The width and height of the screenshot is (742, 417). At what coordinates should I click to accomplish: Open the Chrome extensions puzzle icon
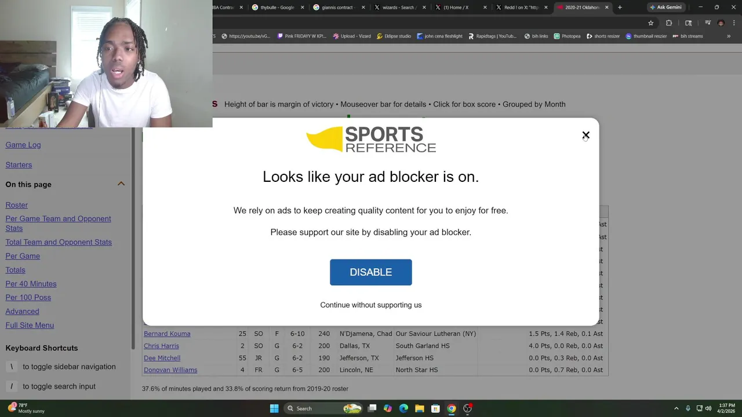point(669,23)
